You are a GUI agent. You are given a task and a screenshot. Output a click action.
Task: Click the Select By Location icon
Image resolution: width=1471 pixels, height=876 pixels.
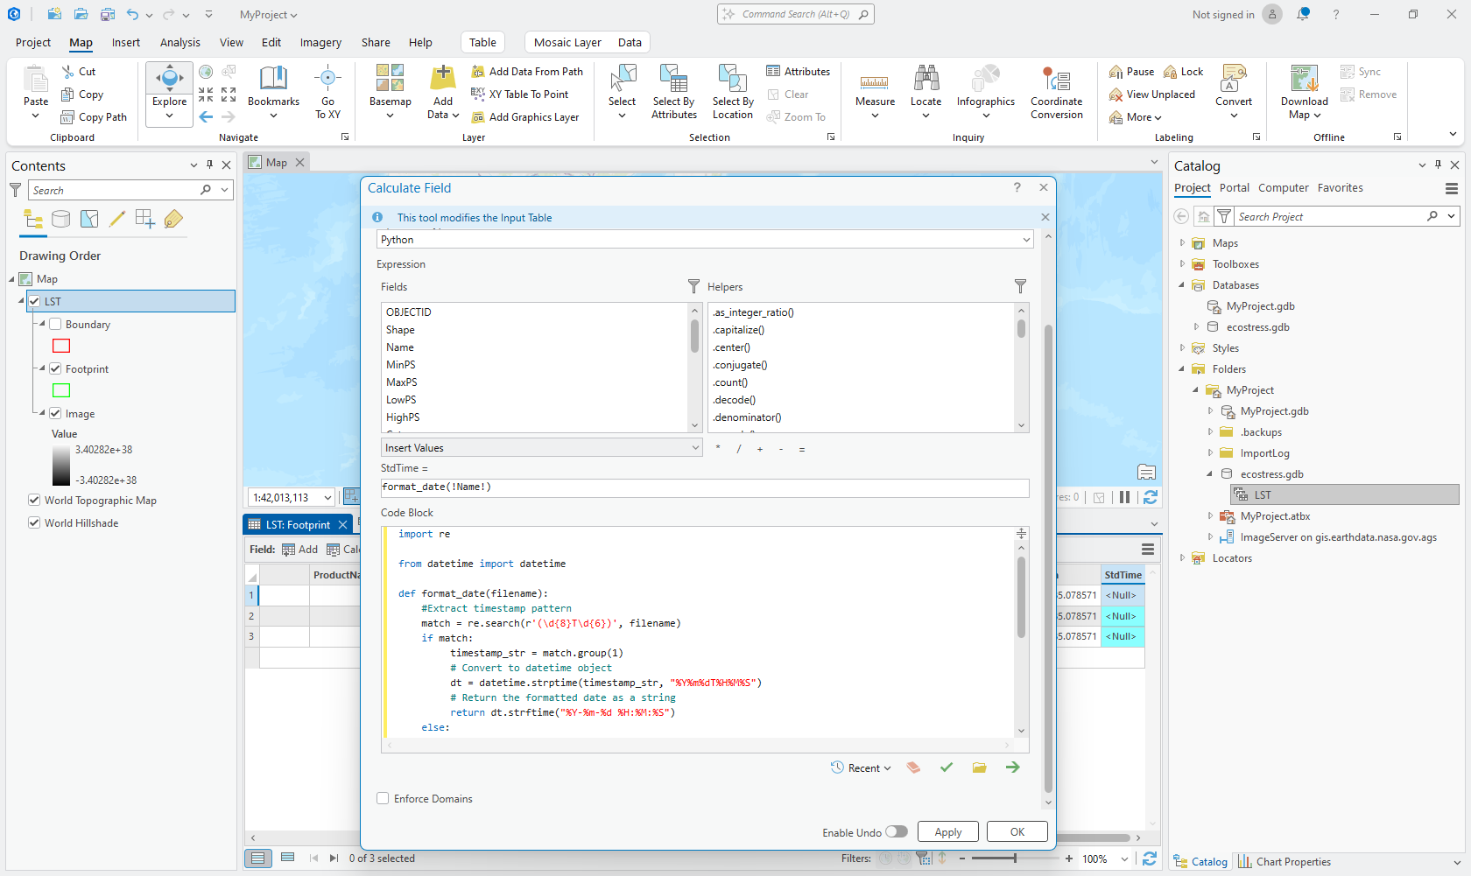click(x=732, y=80)
